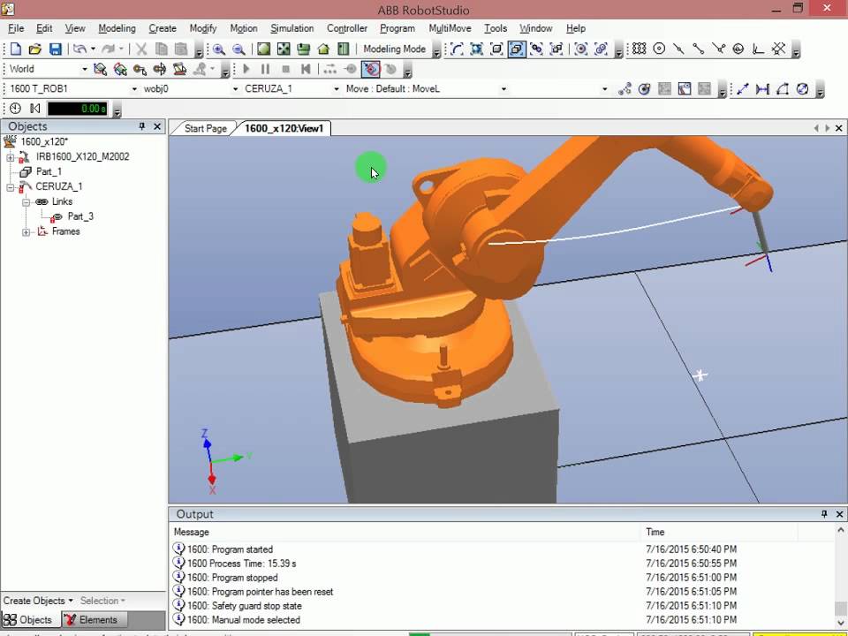This screenshot has width=848, height=636.
Task: Expand the Frames tree node
Action: coord(26,232)
